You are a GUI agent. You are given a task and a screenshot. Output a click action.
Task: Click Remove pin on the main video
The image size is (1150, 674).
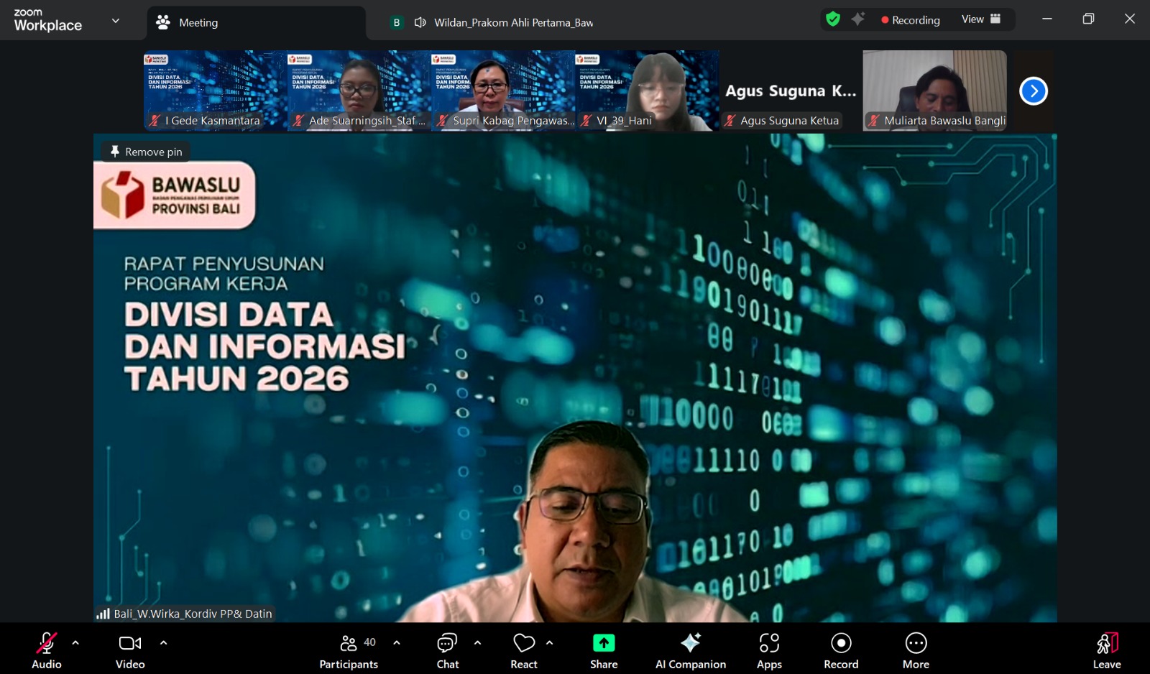[x=146, y=152]
